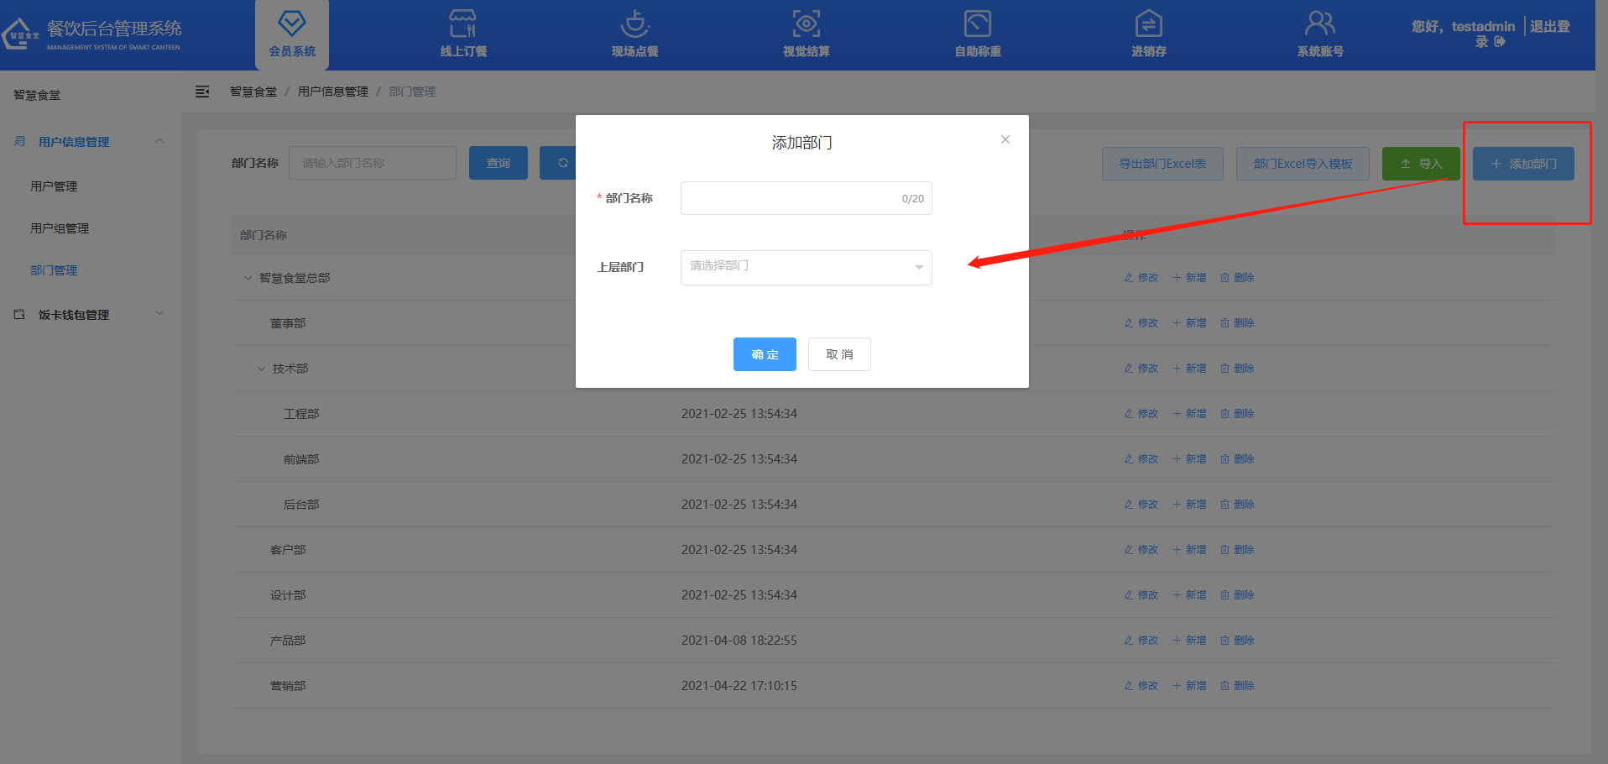Select 用户管理 in the sidebar
The height and width of the screenshot is (764, 1608).
tap(54, 186)
